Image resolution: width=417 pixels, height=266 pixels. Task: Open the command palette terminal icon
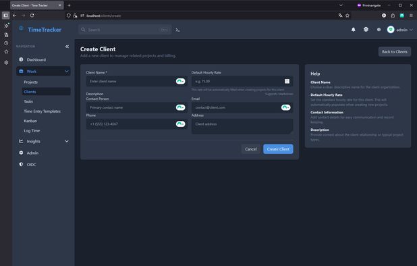[177, 30]
